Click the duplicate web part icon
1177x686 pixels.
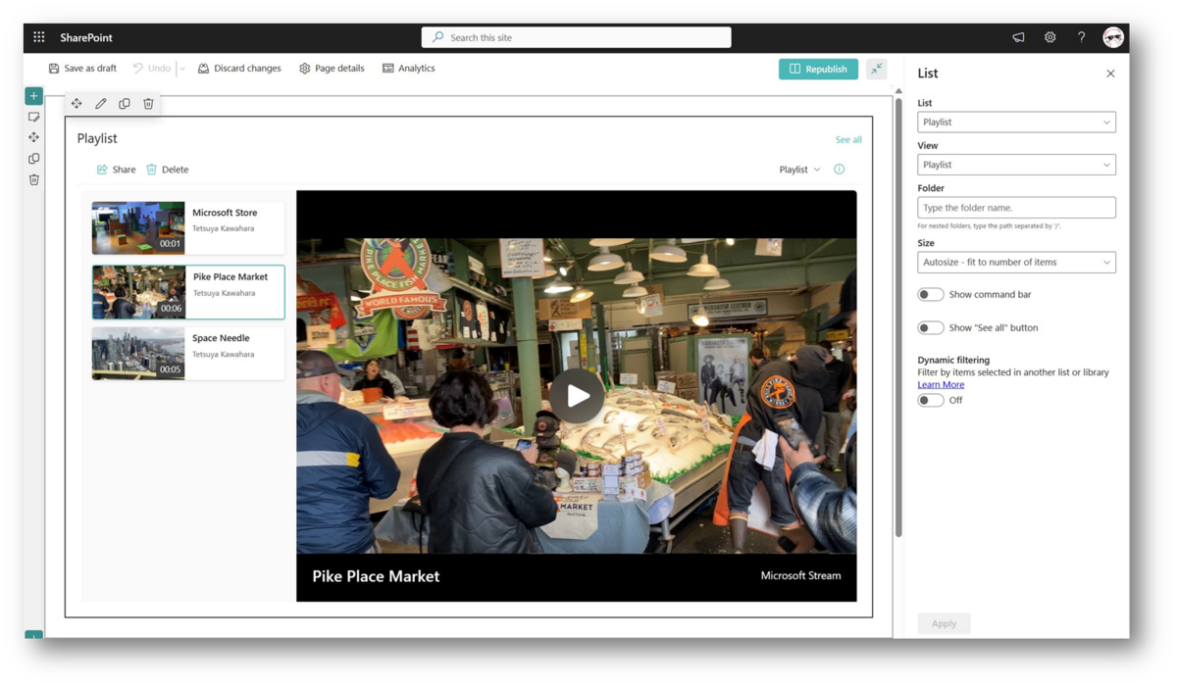point(125,104)
